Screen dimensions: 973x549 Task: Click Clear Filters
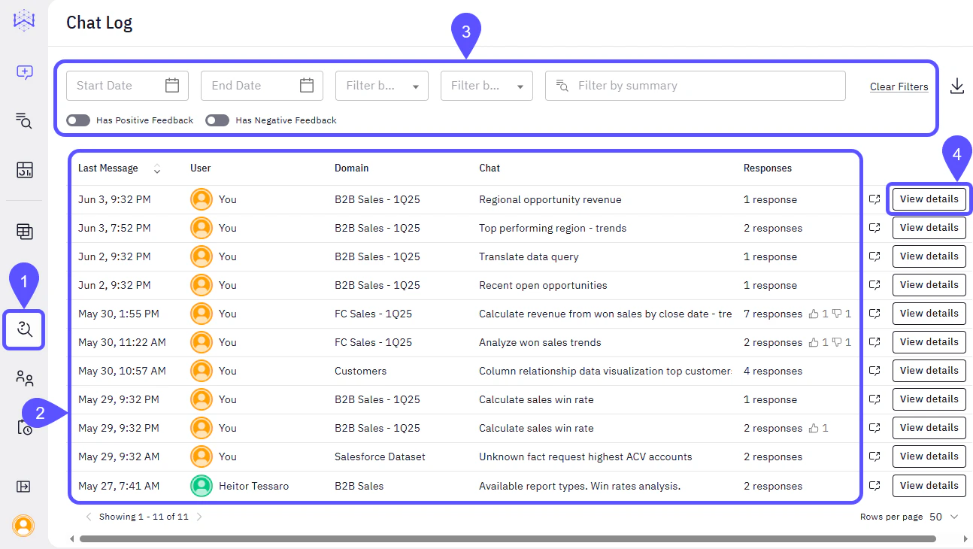click(x=899, y=86)
